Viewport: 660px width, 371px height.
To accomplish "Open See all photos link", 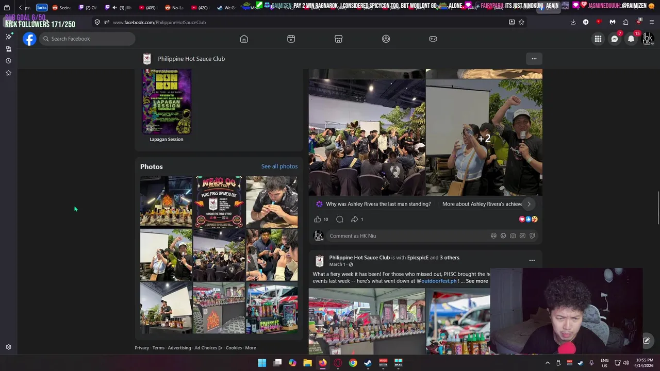I will (279, 166).
